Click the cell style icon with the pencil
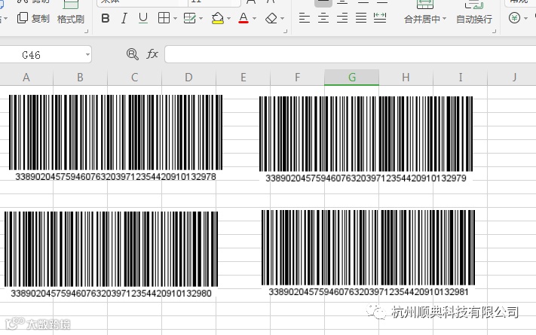The image size is (536, 335). click(189, 18)
